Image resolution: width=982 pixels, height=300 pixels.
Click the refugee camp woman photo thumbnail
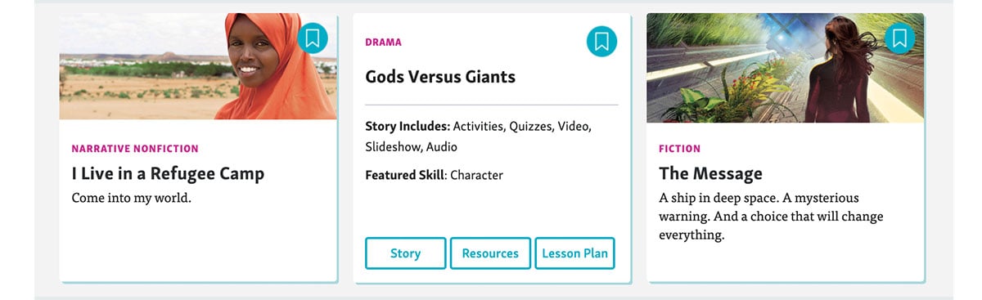click(198, 67)
